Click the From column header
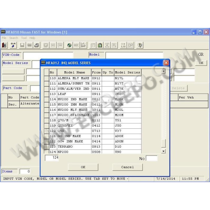This screenshot has width=210, height=210. (96, 73)
